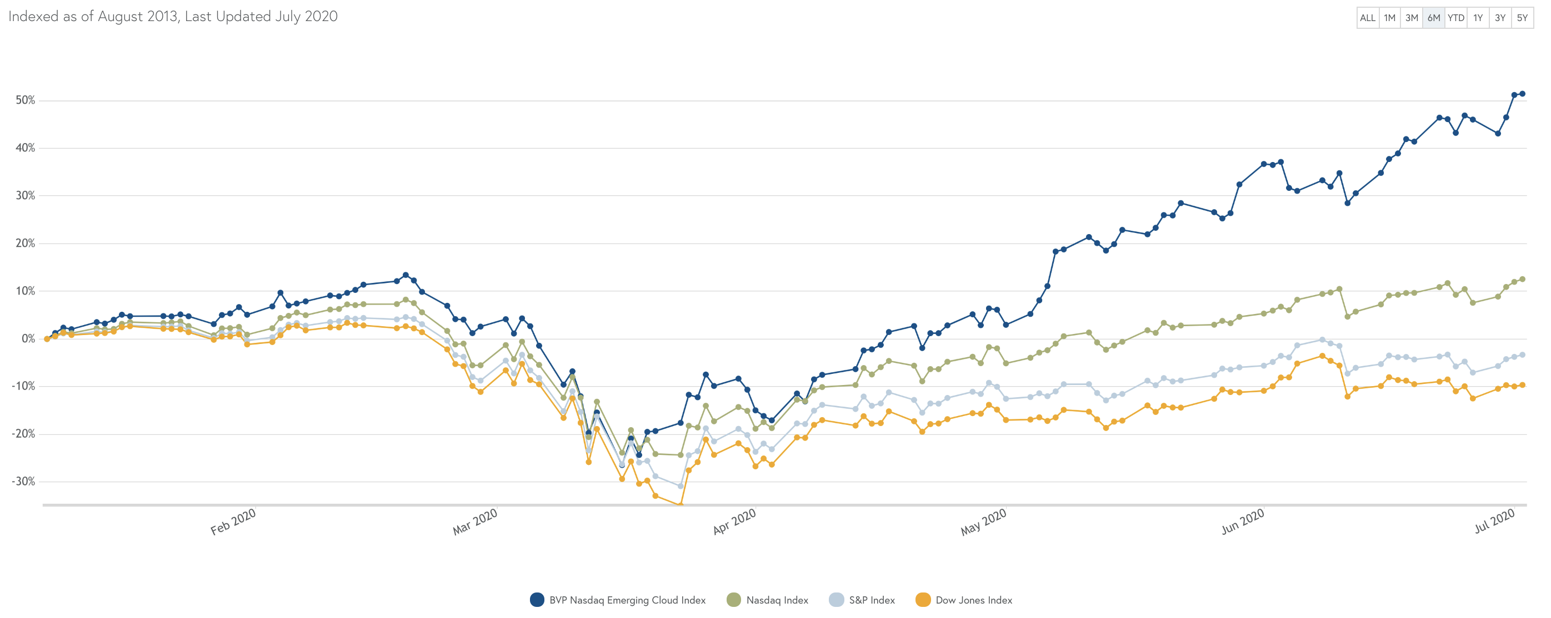Image resolution: width=1551 pixels, height=618 pixels.
Task: Show year-to-date with YTD button
Action: 1456,18
